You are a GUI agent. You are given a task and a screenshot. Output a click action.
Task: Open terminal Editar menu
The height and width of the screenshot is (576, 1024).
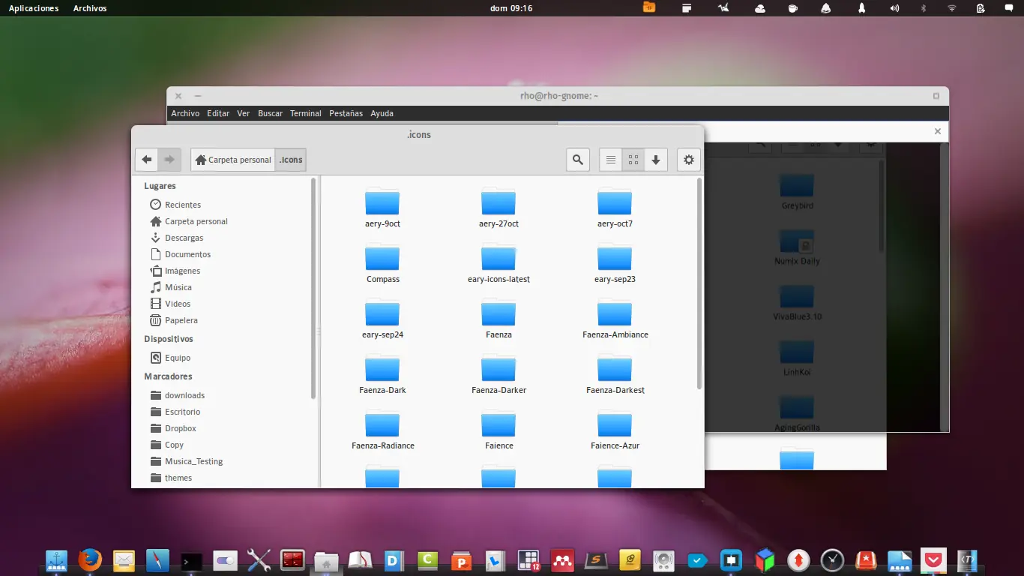pyautogui.click(x=218, y=113)
